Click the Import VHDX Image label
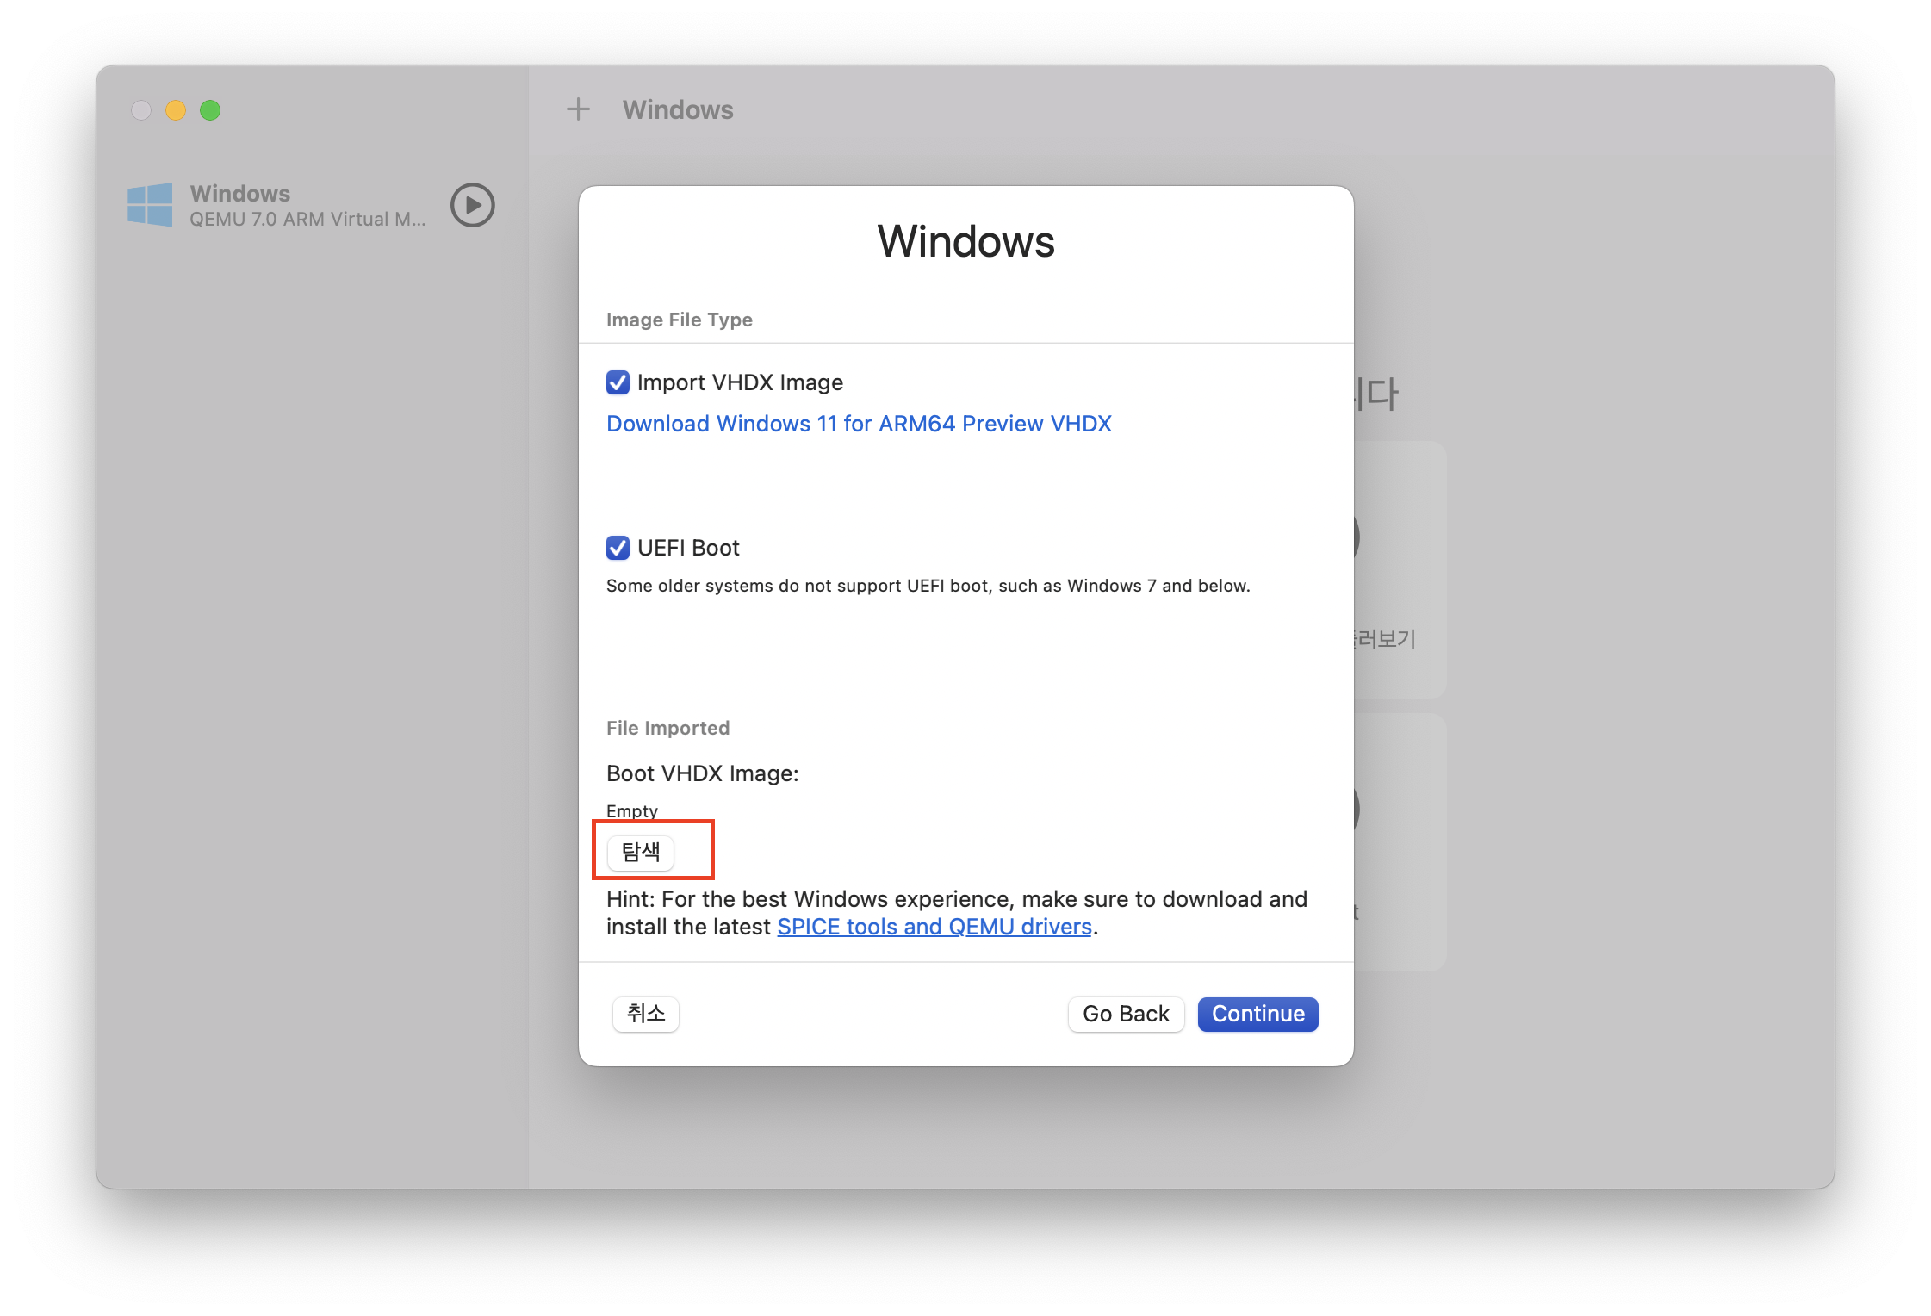 click(x=739, y=382)
